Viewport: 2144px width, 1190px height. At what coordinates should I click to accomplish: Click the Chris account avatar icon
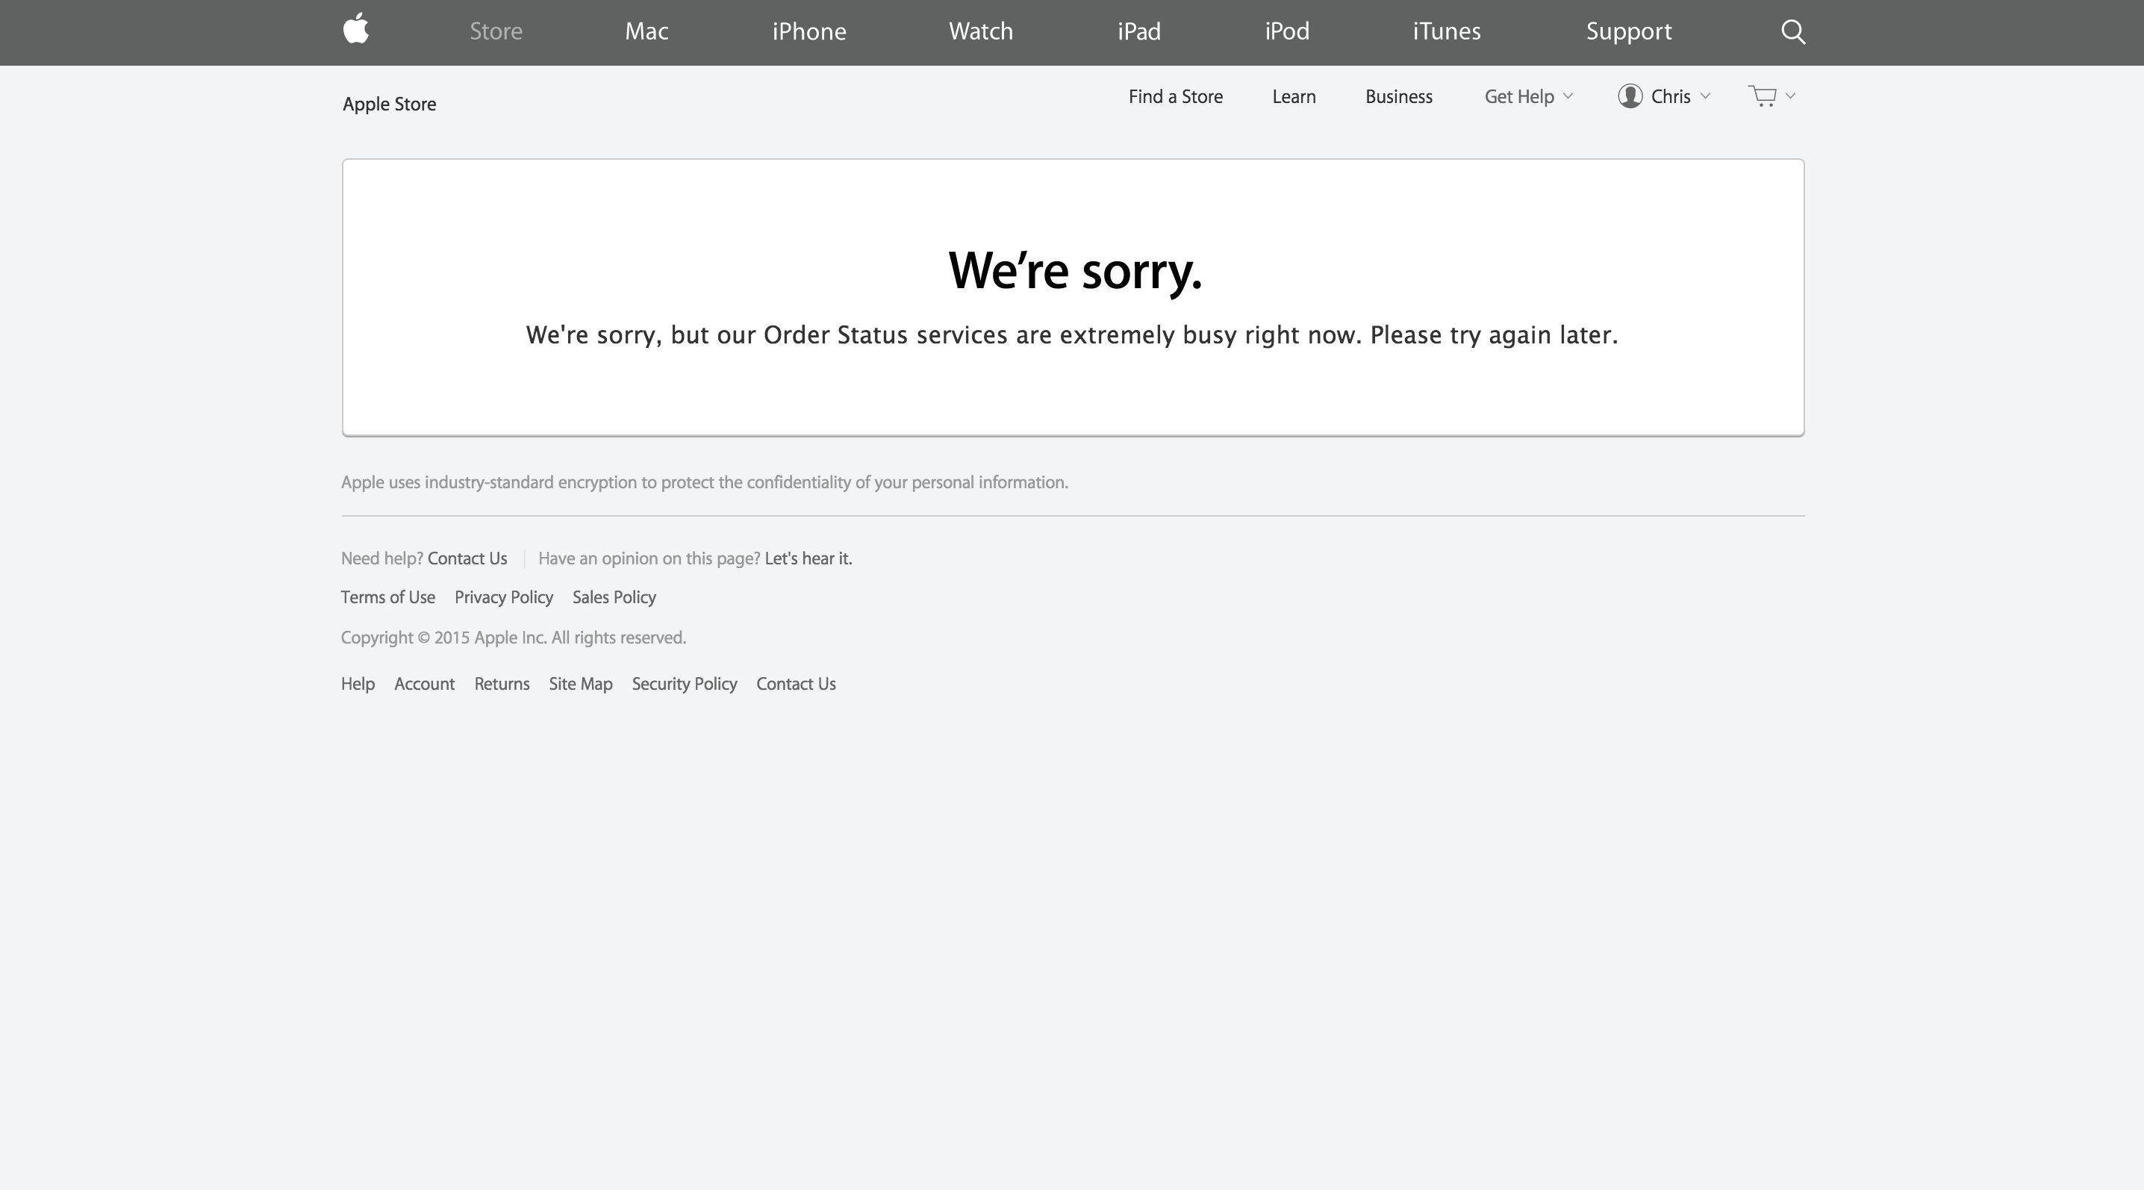pos(1630,96)
